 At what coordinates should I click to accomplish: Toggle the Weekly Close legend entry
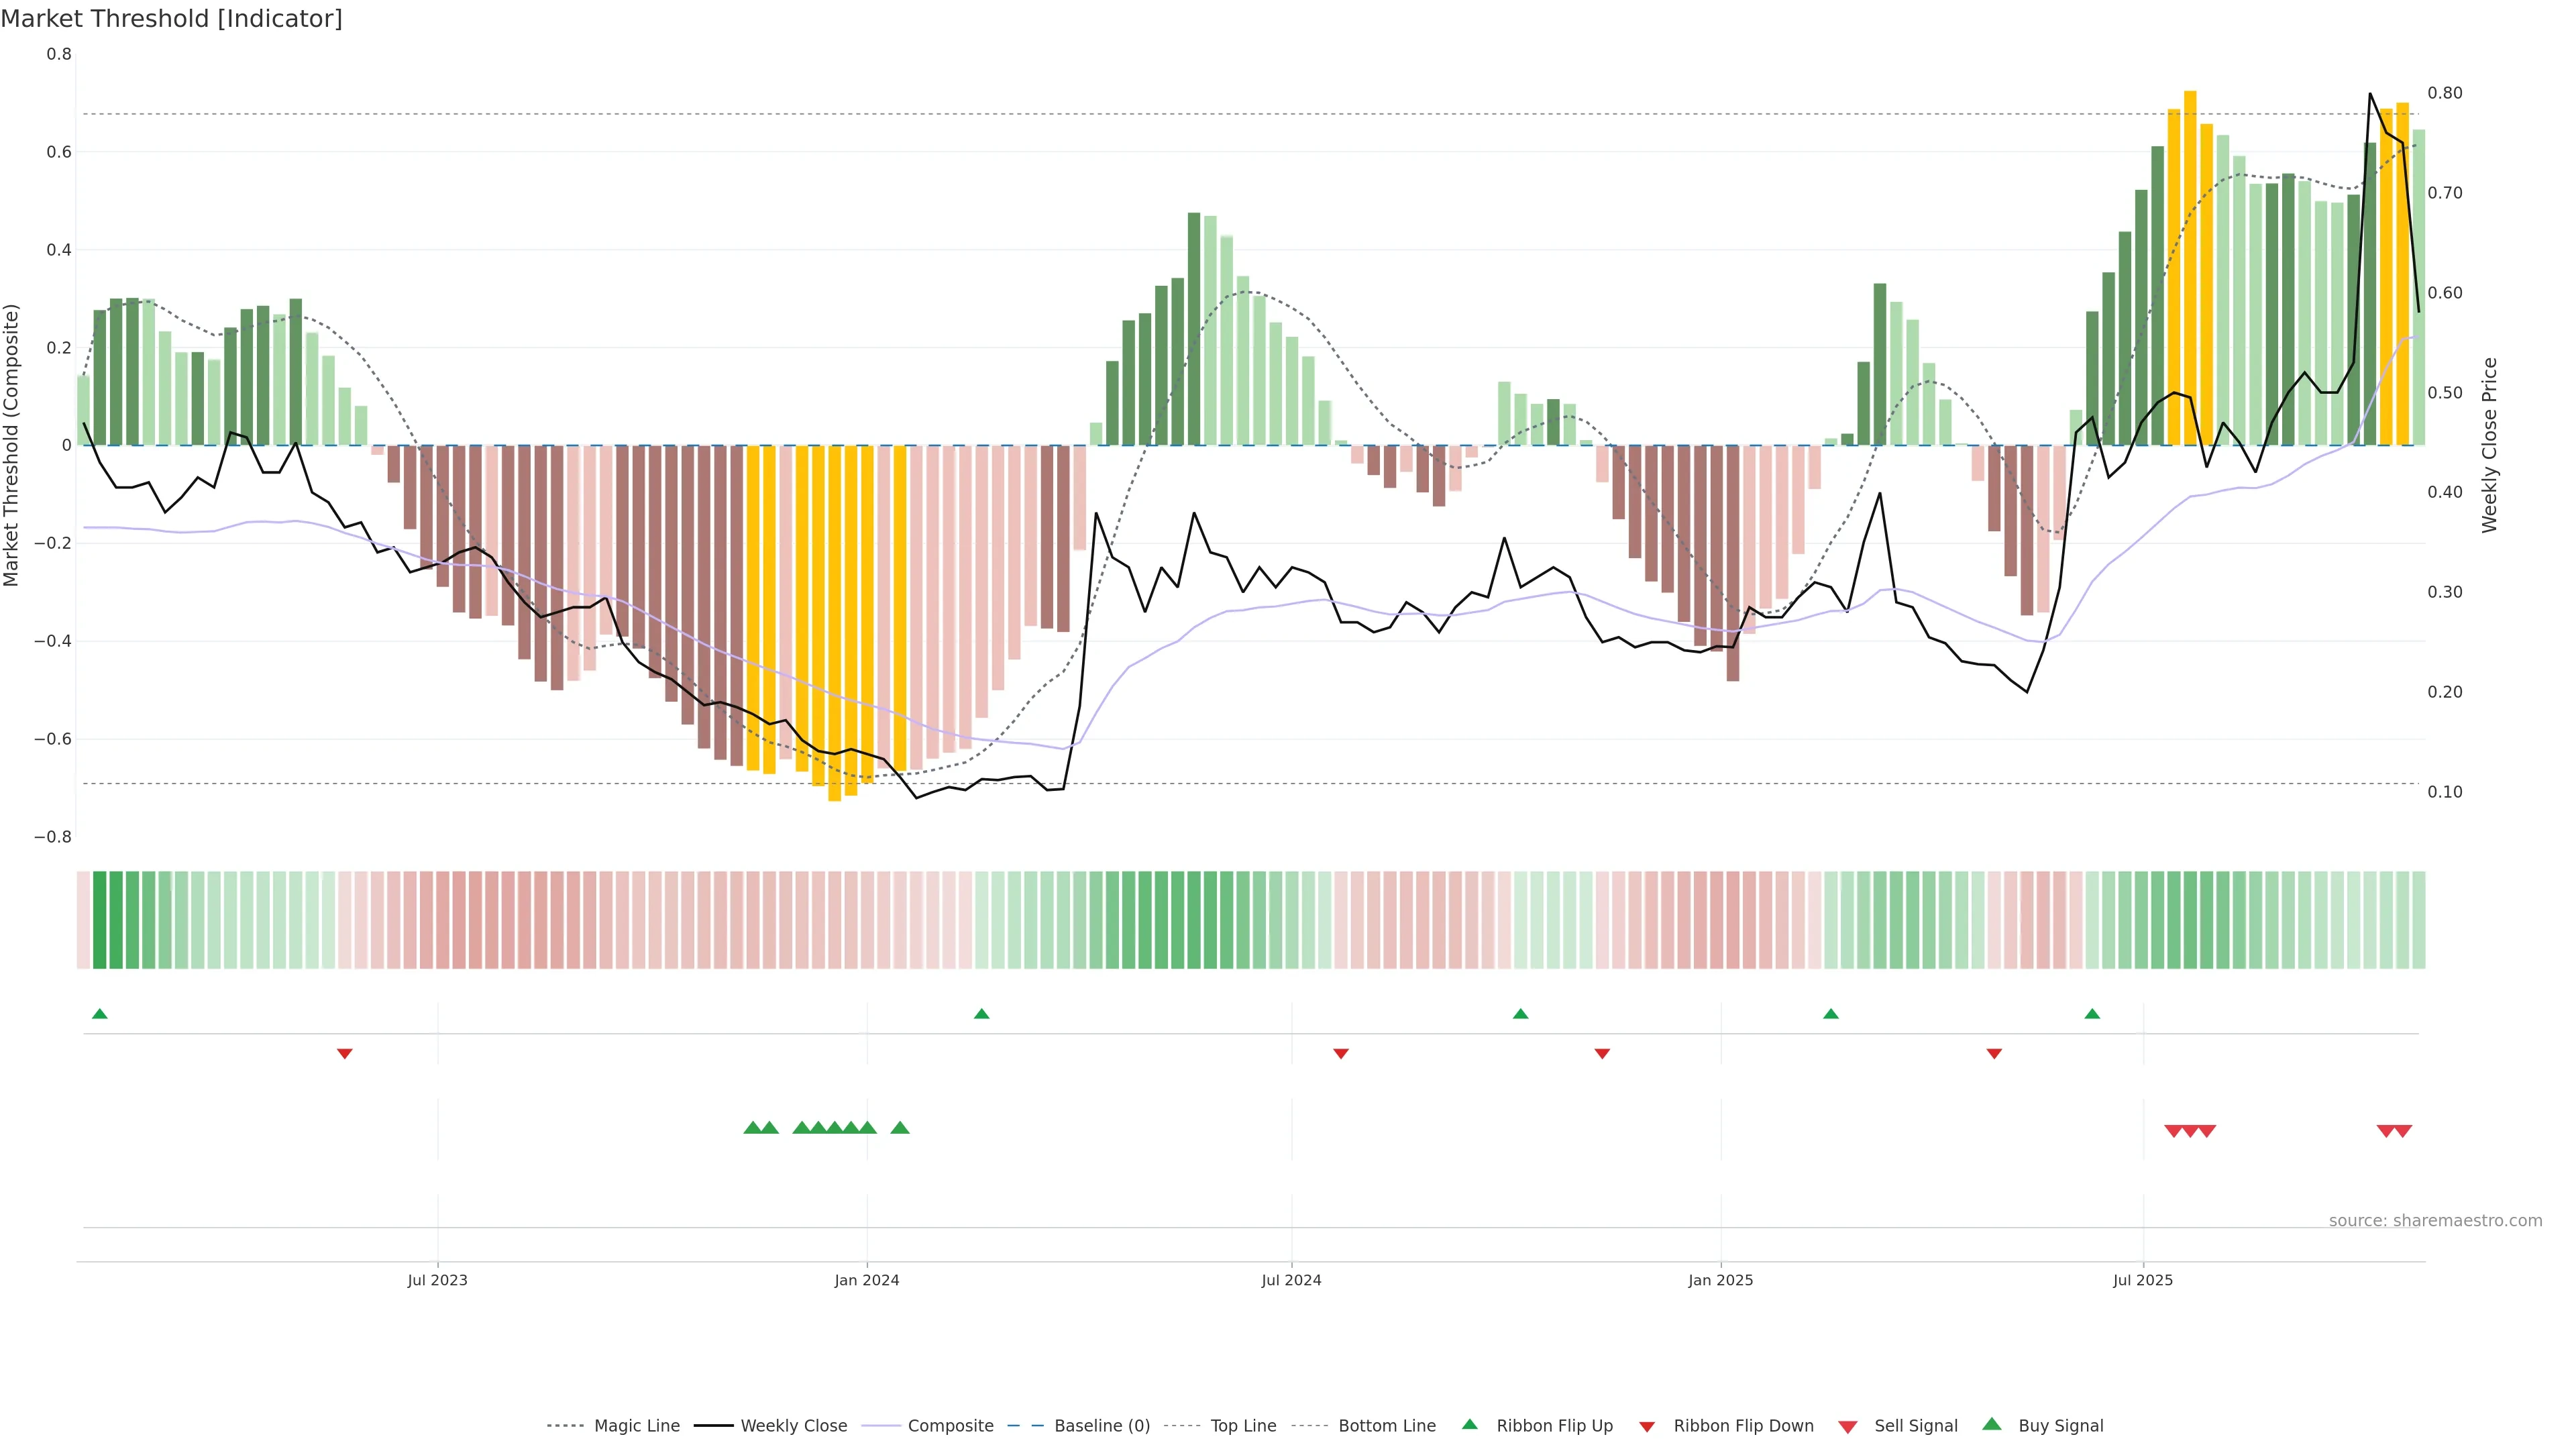click(x=793, y=1426)
